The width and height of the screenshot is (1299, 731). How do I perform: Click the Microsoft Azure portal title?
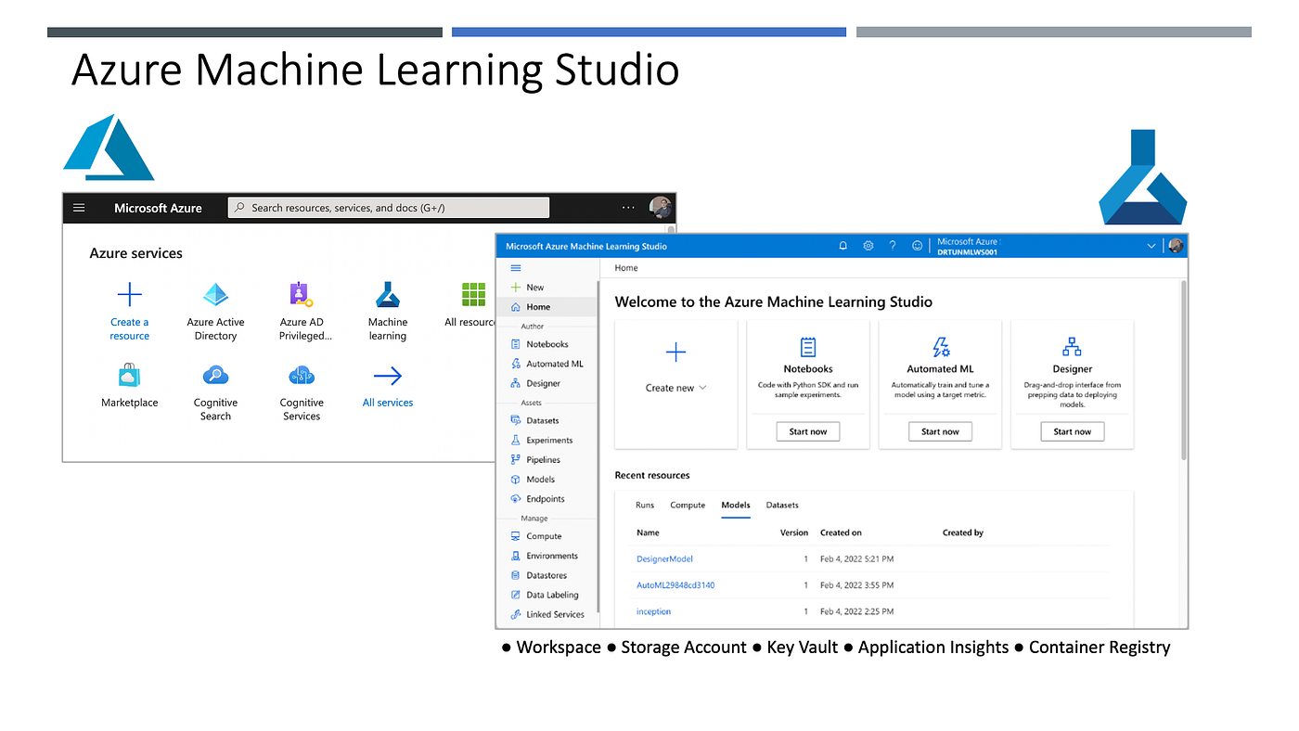158,208
